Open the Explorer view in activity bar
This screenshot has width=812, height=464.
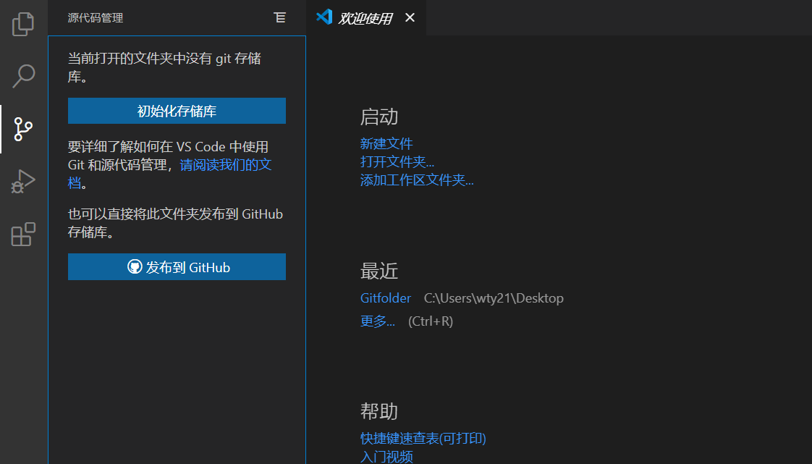[22, 25]
